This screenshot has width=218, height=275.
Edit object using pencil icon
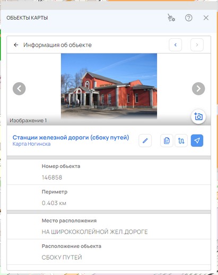145,140
